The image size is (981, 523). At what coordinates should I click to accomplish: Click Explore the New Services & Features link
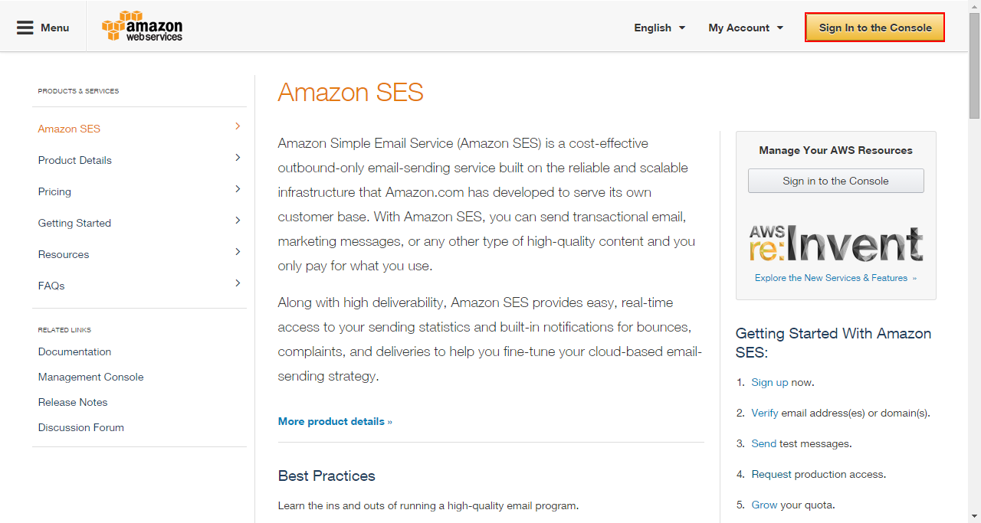tap(835, 278)
